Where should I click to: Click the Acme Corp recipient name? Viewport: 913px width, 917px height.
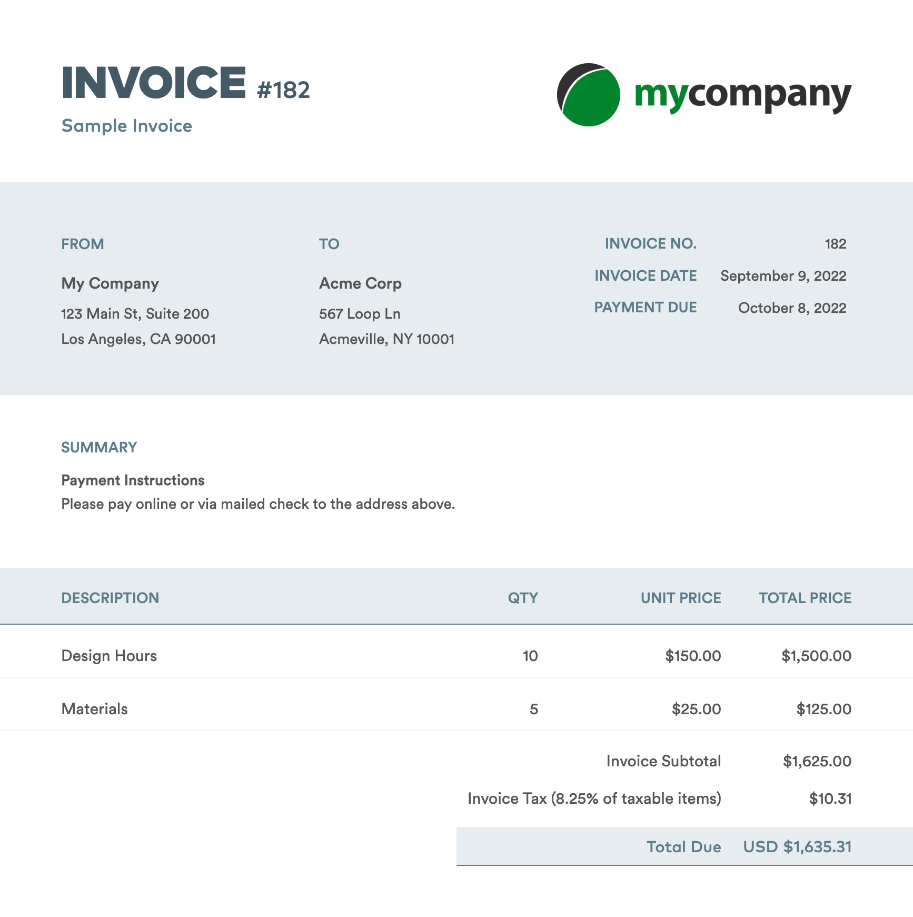coord(360,283)
